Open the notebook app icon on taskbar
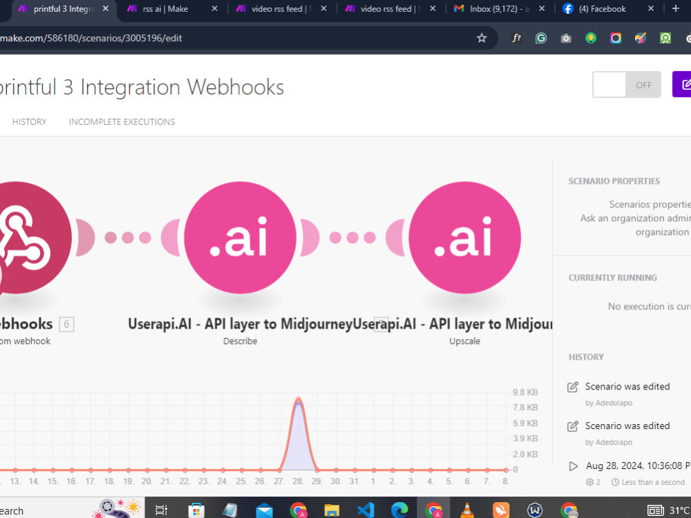 230,510
